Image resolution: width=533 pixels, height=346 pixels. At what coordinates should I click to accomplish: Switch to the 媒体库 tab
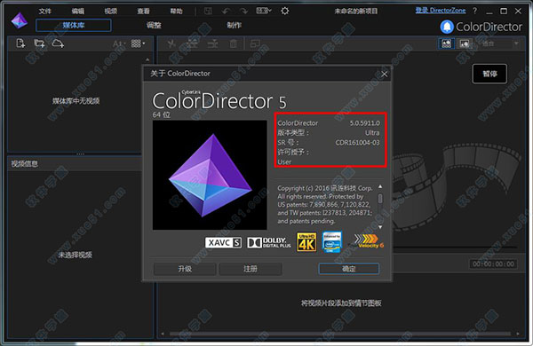[74, 25]
